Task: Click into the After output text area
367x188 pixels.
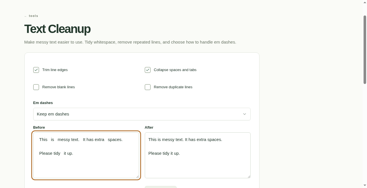Action: pyautogui.click(x=198, y=155)
